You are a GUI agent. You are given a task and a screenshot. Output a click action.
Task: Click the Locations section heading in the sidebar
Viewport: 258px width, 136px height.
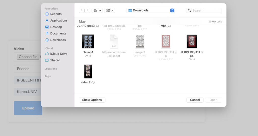51,69
